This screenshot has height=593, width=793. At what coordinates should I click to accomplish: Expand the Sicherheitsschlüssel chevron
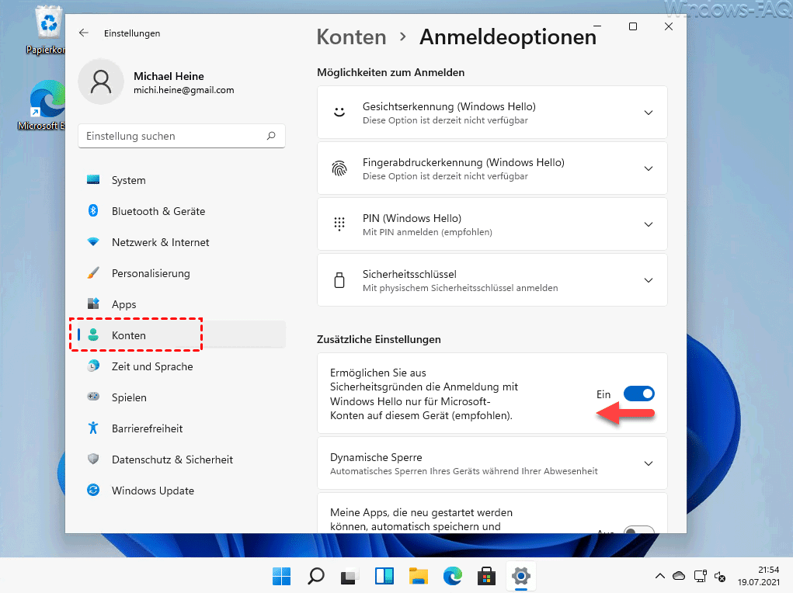[649, 280]
